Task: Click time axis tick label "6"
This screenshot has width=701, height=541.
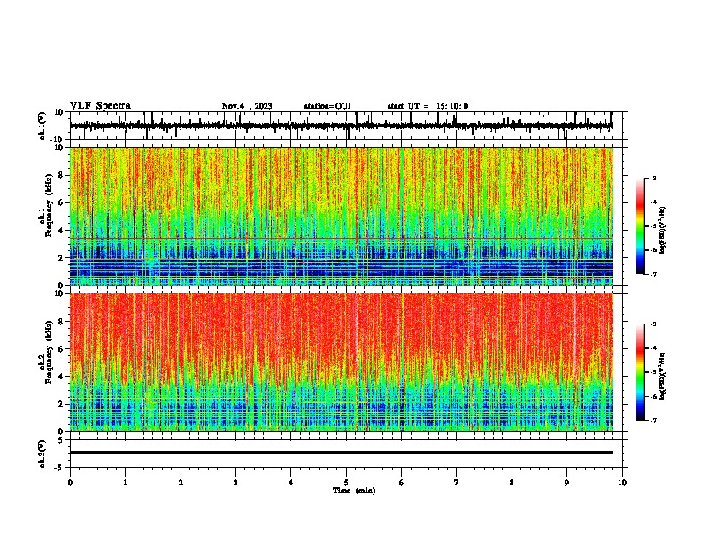Action: (x=402, y=483)
